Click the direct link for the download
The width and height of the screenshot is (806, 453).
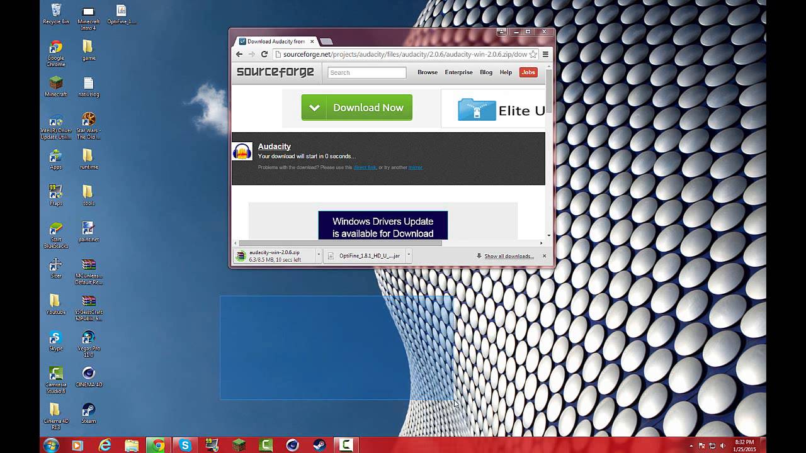[x=365, y=167]
